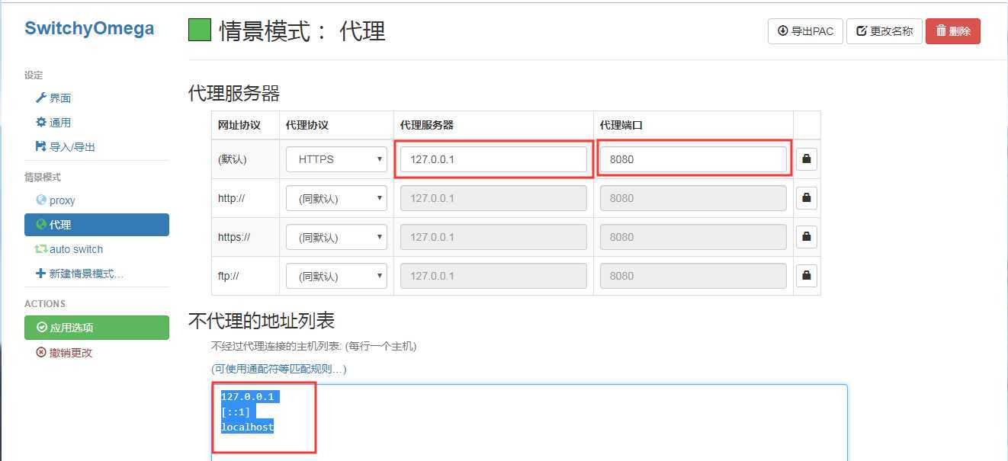Select the 代理 profile in sidebar

[x=97, y=225]
